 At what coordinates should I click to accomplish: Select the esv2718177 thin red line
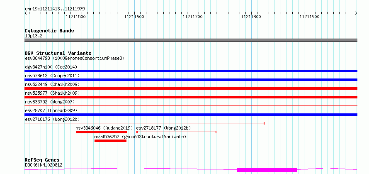coord(176,132)
